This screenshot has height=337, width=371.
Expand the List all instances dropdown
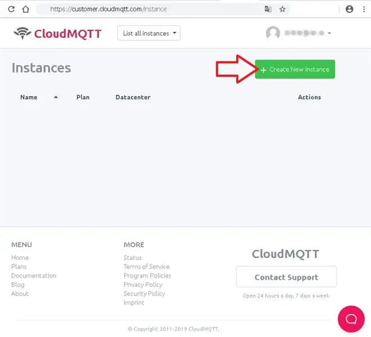coord(149,33)
